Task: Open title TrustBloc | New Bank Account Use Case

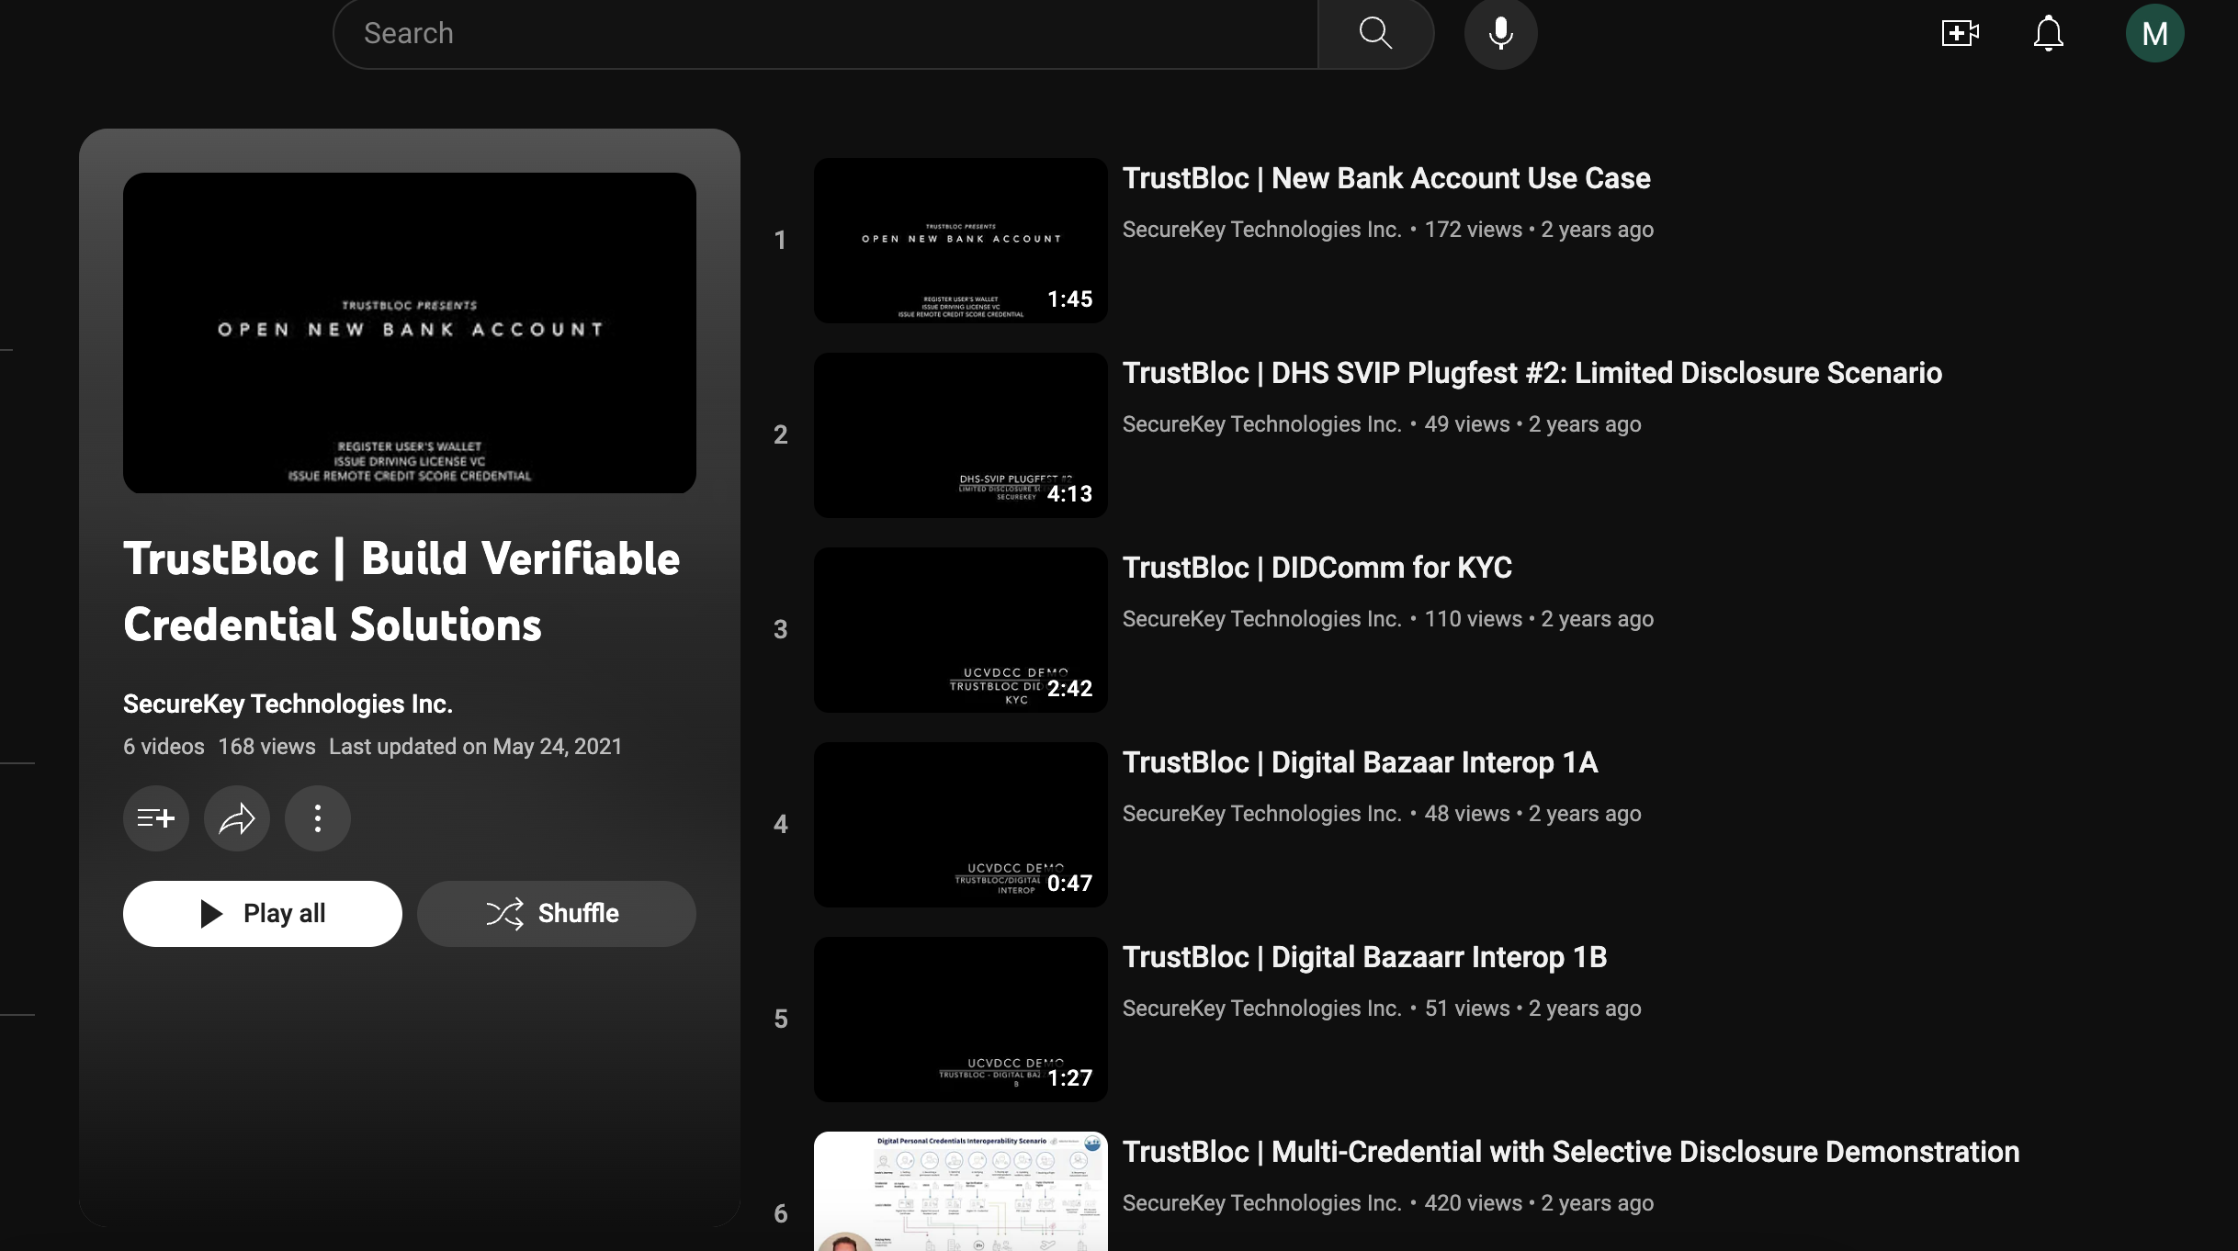Action: click(x=1386, y=178)
